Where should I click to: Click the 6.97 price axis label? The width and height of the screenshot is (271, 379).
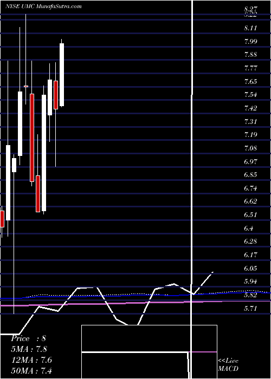pos(250,161)
